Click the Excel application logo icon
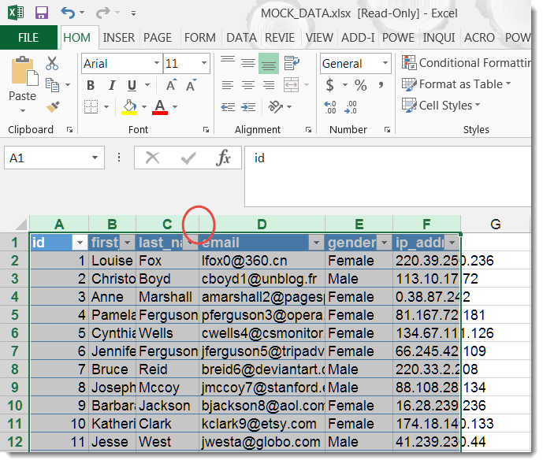This screenshot has width=543, height=464. 16,13
